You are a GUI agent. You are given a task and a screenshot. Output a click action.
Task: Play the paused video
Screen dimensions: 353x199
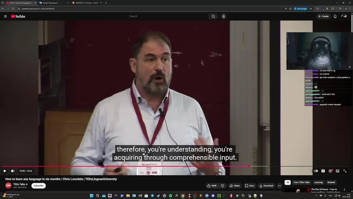pos(5,171)
